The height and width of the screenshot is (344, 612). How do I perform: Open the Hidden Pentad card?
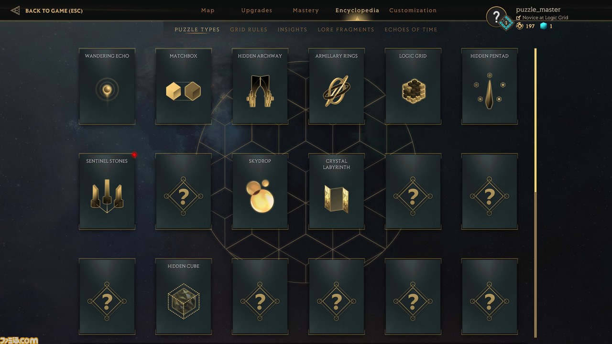point(490,86)
